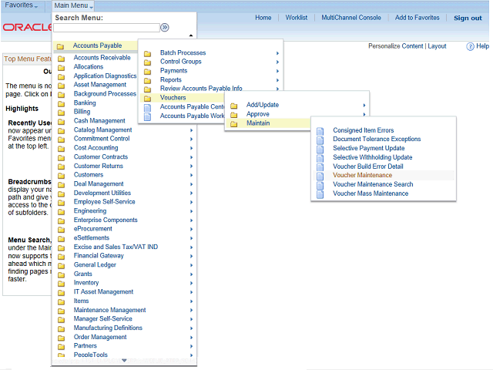This screenshot has width=493, height=370.
Task: Expand the Batch Processes submenu arrow
Action: tap(277, 53)
